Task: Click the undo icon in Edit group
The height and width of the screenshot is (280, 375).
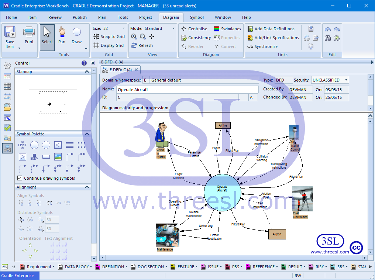Action: 328,29
